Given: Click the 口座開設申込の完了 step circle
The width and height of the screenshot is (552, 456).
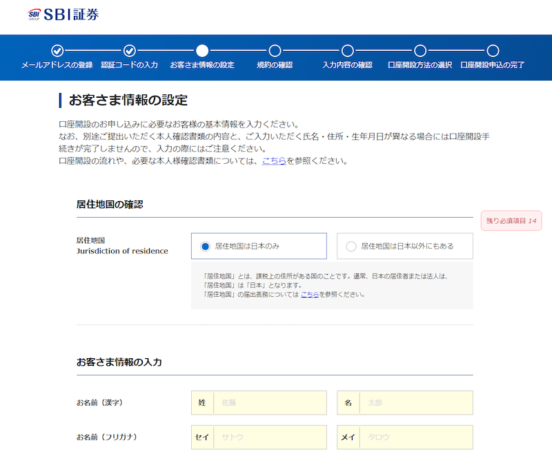Looking at the screenshot, I should 493,50.
